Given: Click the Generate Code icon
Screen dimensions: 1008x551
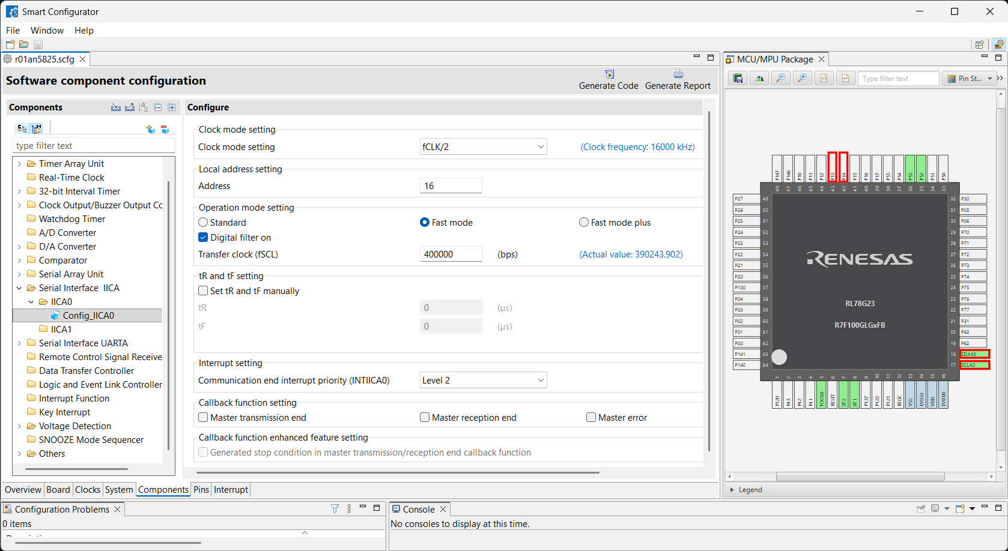Looking at the screenshot, I should pos(609,74).
